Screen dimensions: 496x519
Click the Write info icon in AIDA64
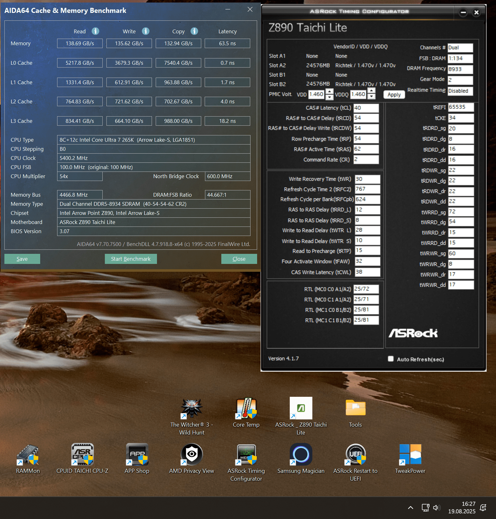(x=146, y=31)
